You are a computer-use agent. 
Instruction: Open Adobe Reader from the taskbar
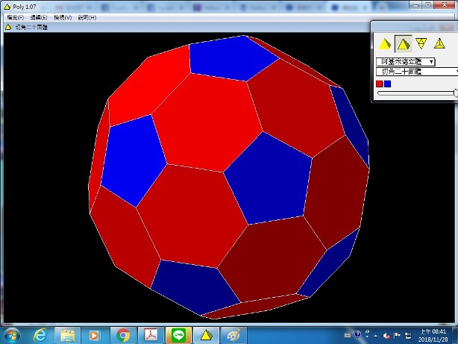151,335
